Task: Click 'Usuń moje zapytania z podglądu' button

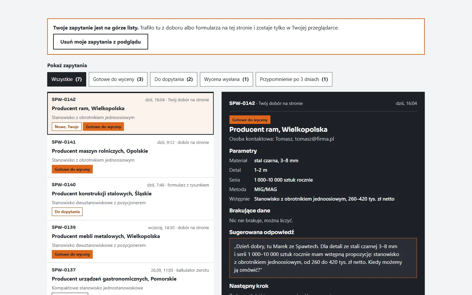Action: point(101,42)
